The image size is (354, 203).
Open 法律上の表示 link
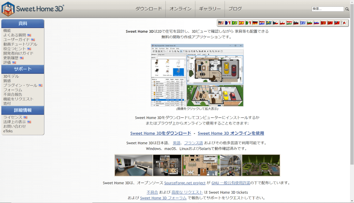(x=15, y=122)
